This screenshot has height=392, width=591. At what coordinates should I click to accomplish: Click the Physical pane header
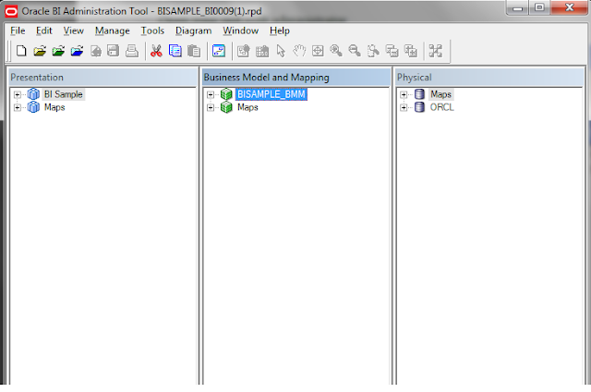pyautogui.click(x=489, y=78)
